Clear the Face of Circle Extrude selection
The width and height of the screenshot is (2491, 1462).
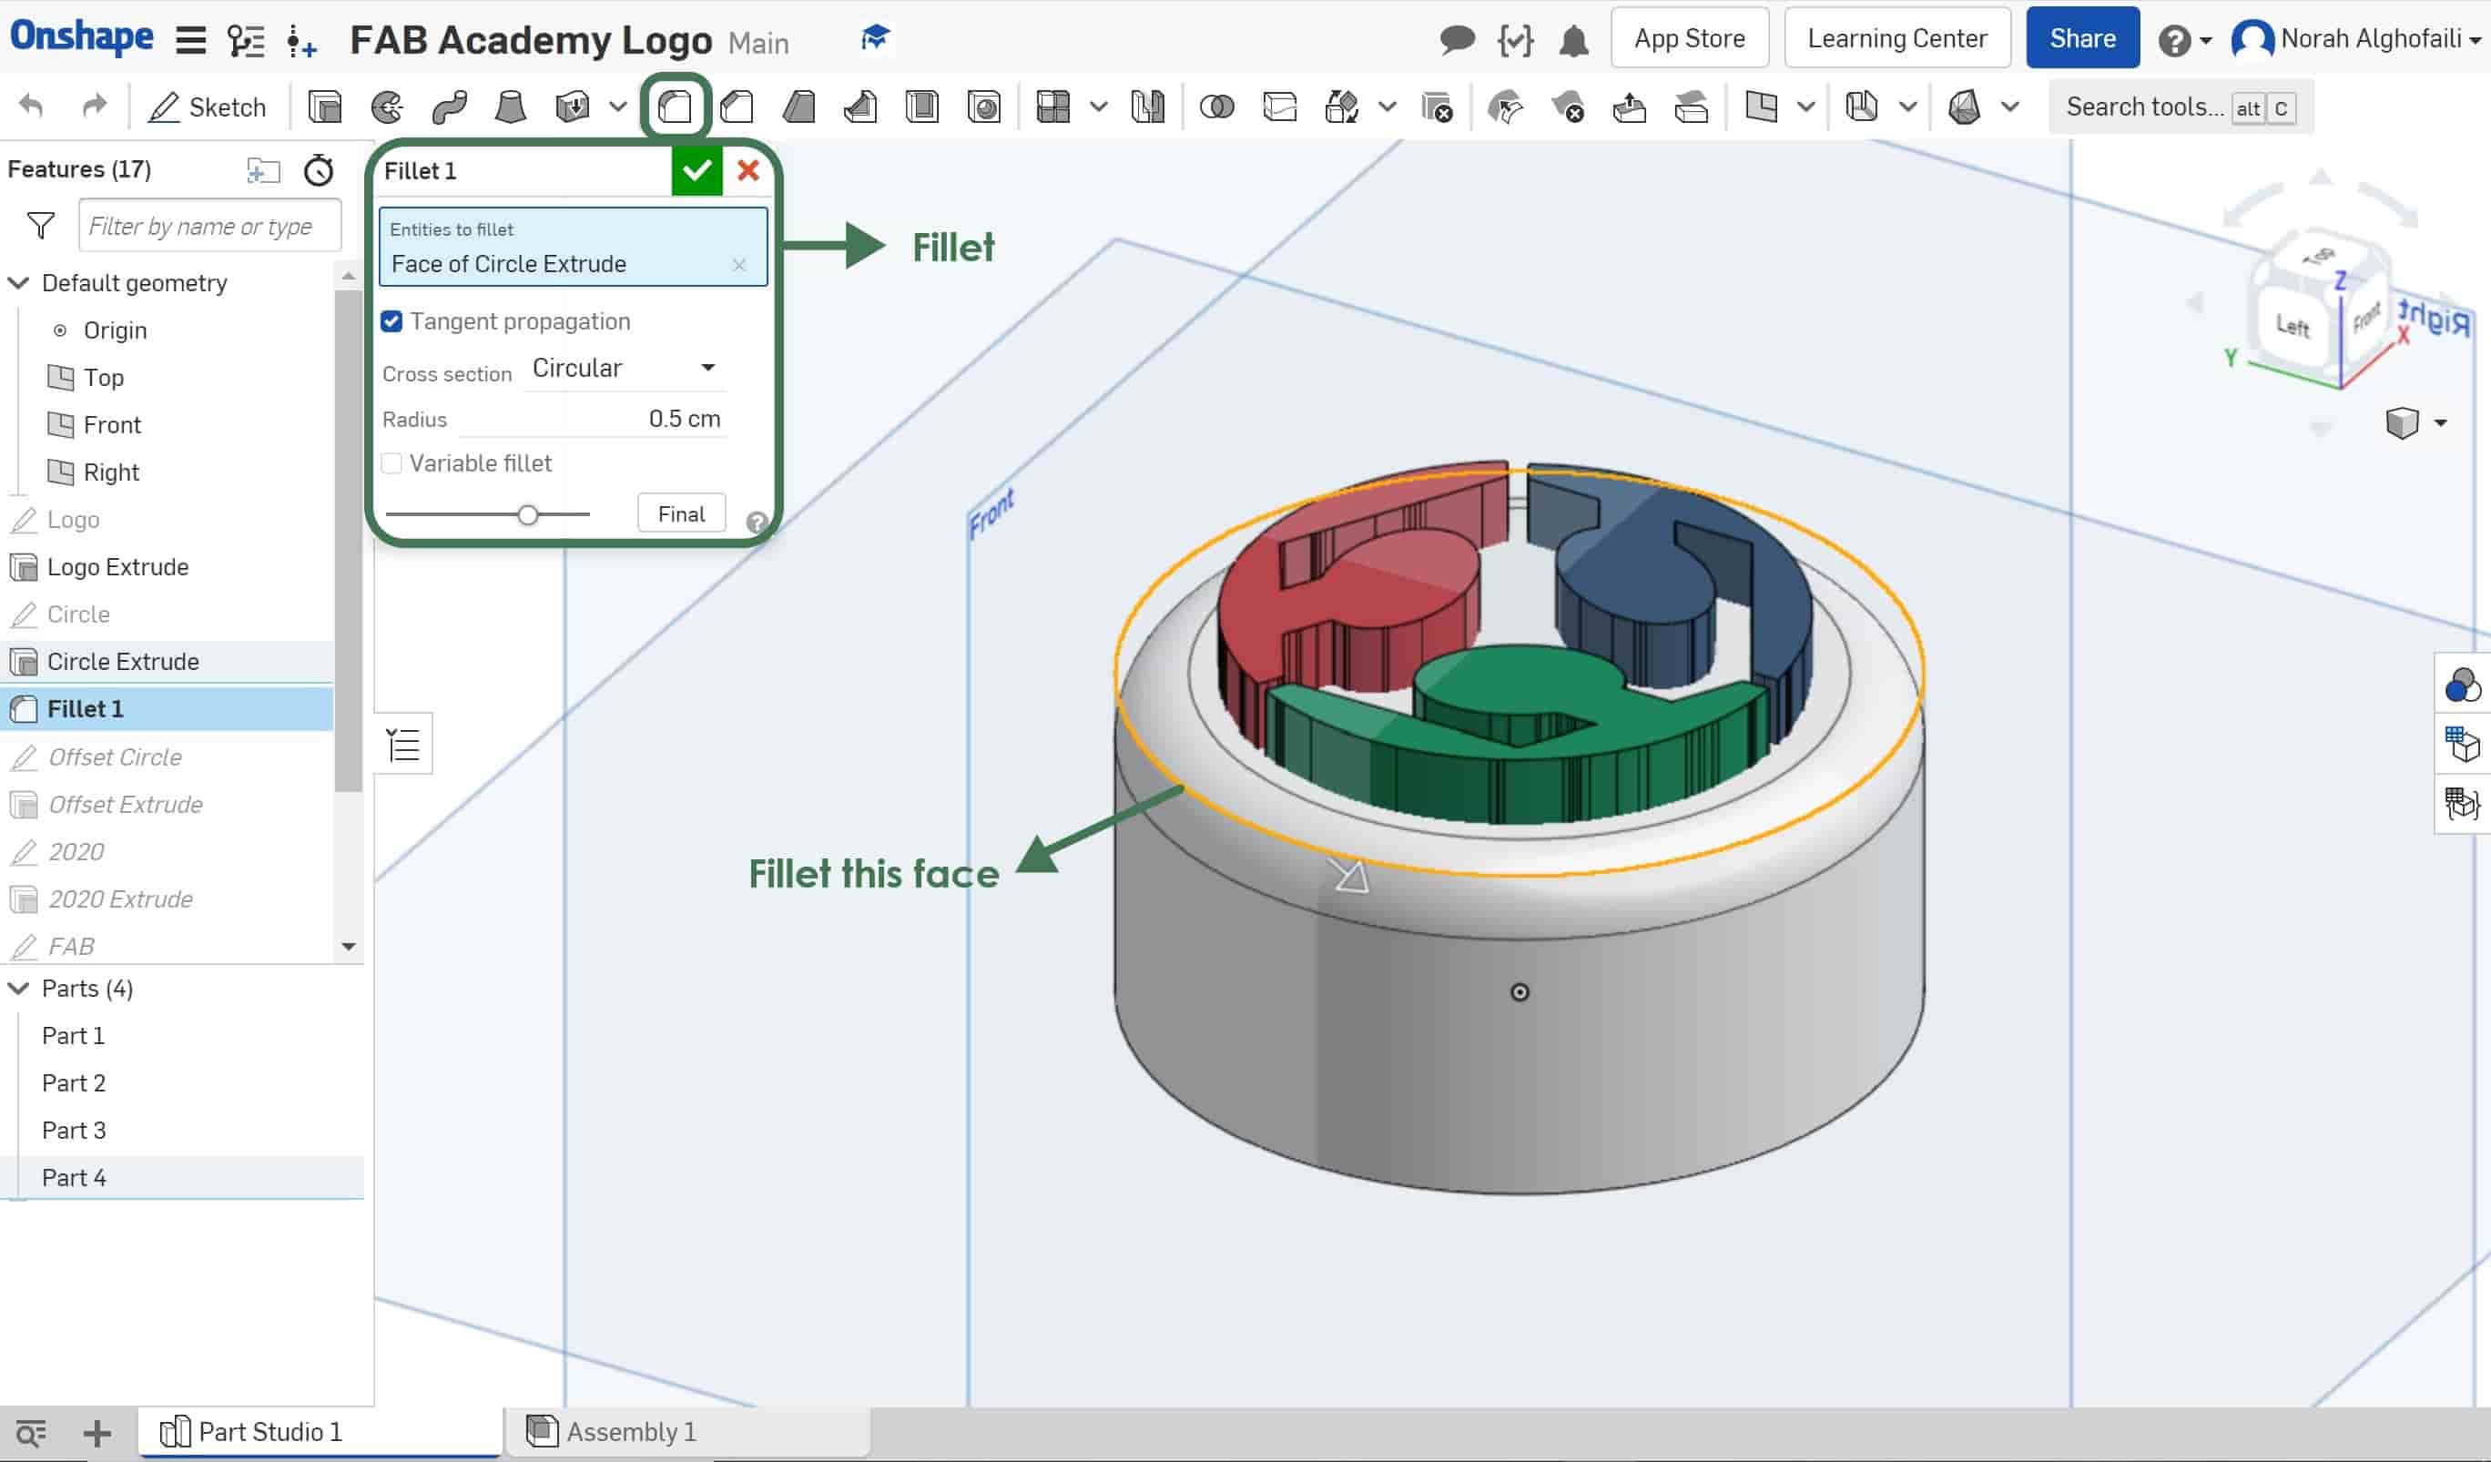[x=738, y=265]
